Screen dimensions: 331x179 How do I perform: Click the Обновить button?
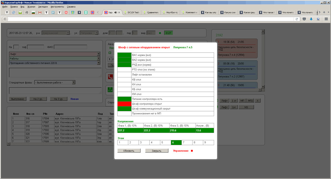click(129, 151)
